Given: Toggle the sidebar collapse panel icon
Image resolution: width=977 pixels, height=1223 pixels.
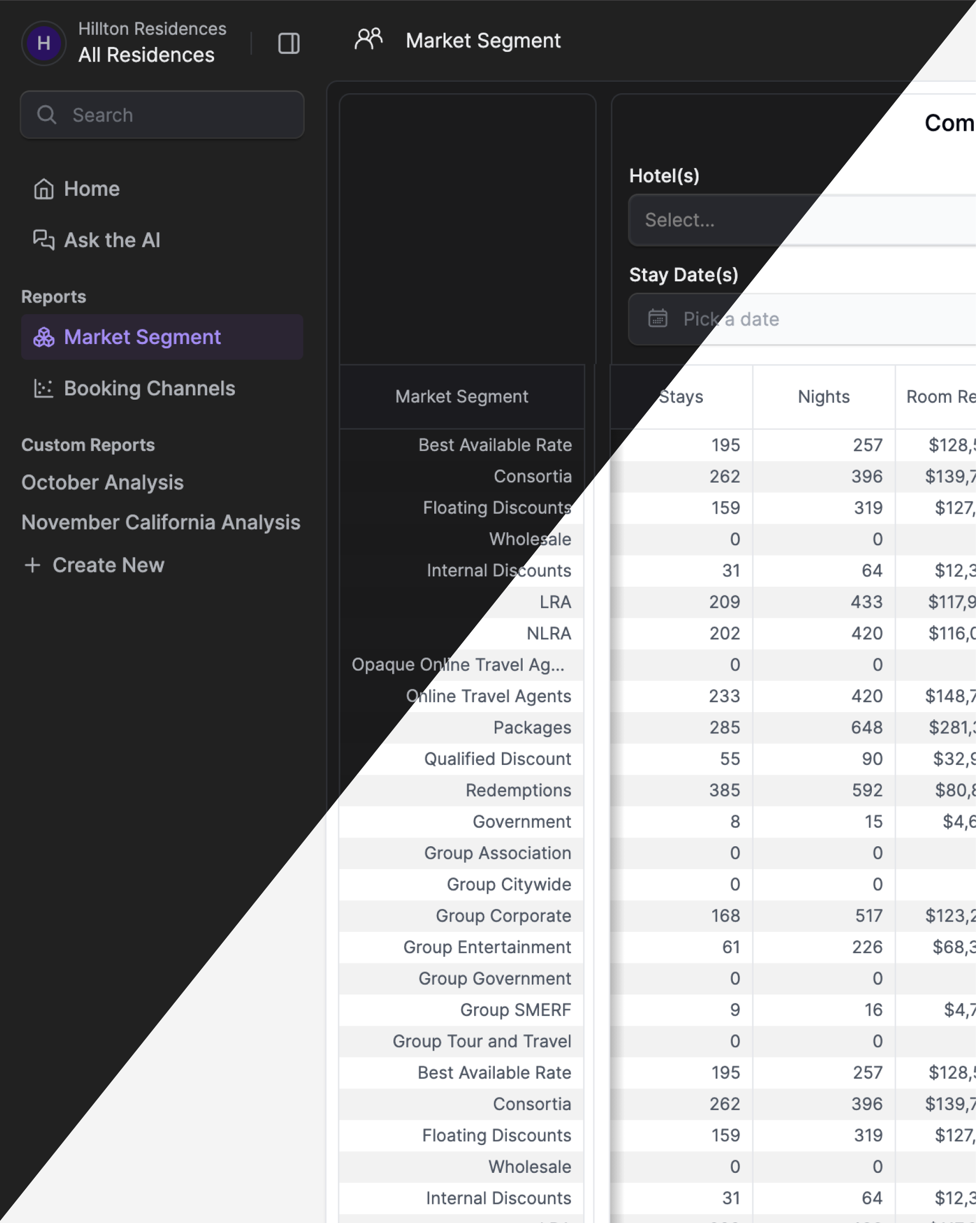Looking at the screenshot, I should click(289, 43).
